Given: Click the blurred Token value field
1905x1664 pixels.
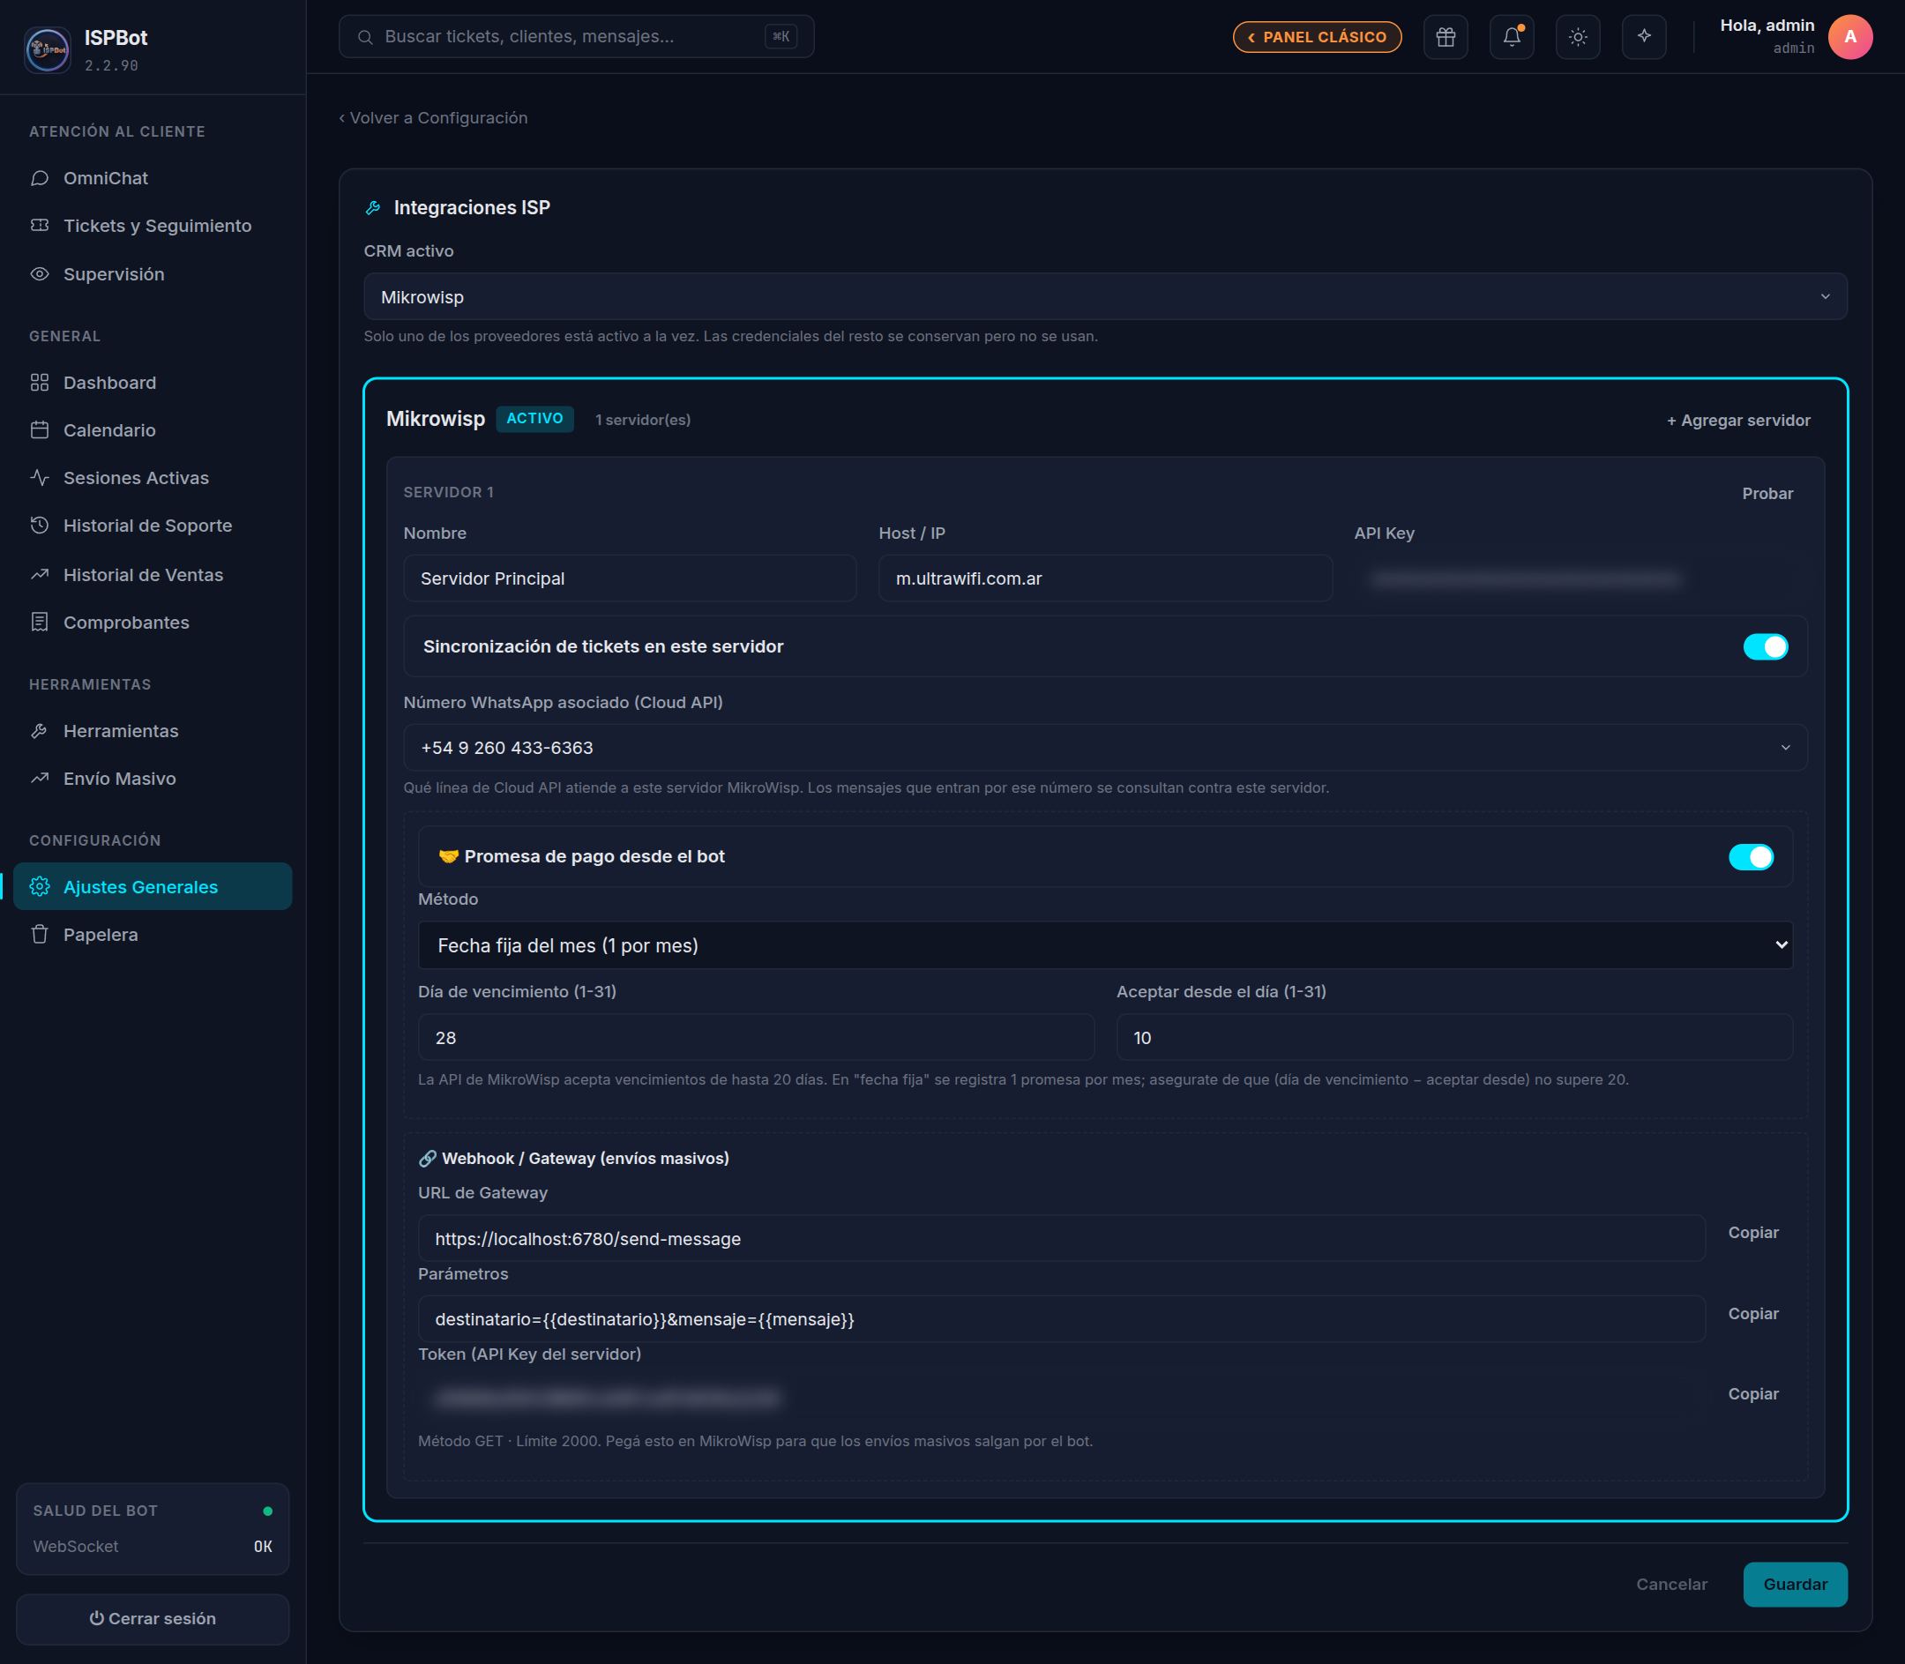Looking at the screenshot, I should [x=1061, y=1399].
